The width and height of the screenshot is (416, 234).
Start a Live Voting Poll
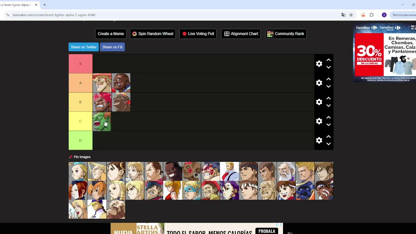click(198, 34)
